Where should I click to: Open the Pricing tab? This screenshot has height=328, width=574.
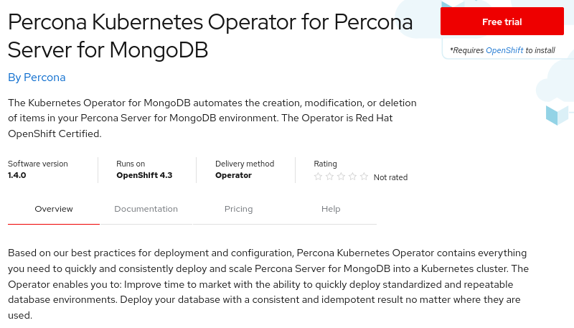[x=238, y=209]
